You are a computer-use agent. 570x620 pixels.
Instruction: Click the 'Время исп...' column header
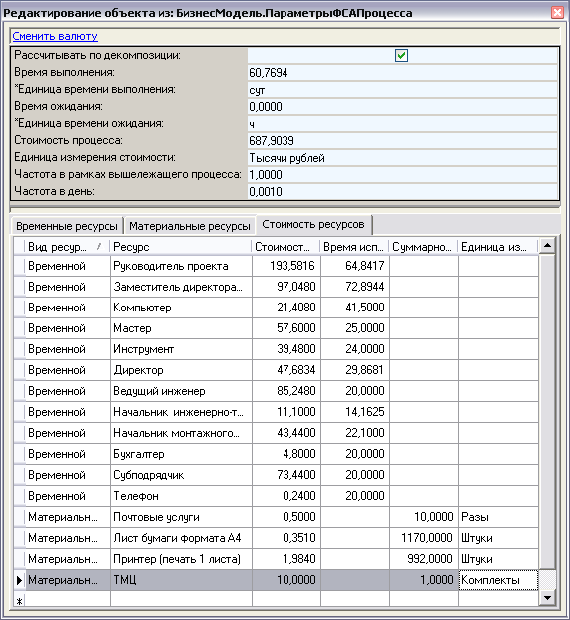point(354,247)
